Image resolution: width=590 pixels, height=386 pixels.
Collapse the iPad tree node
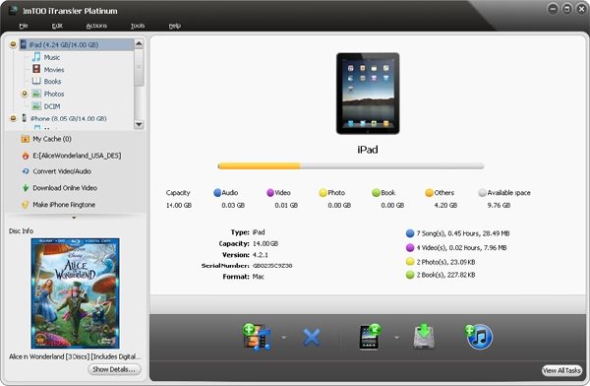pos(13,44)
